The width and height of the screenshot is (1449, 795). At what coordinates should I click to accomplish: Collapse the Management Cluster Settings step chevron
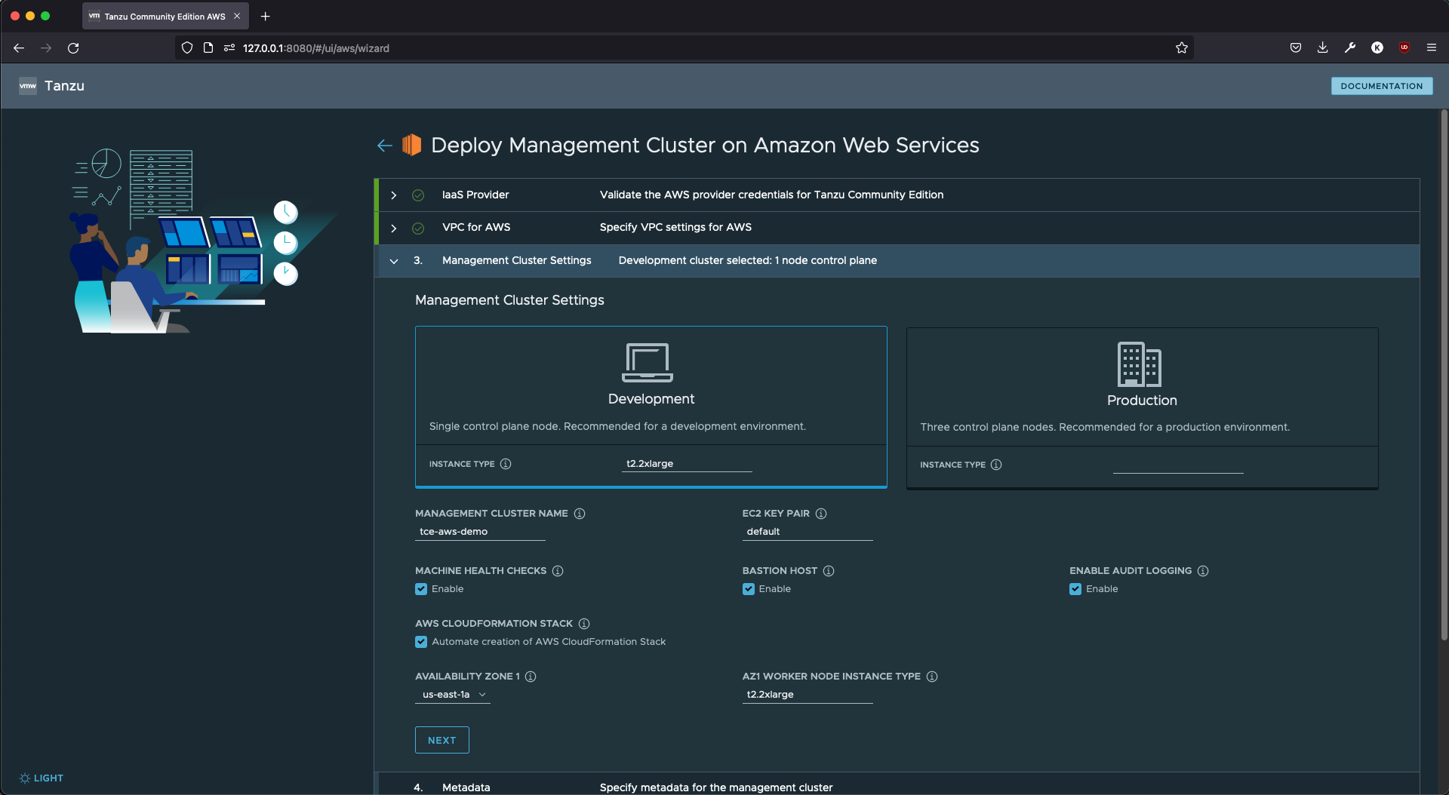point(394,261)
